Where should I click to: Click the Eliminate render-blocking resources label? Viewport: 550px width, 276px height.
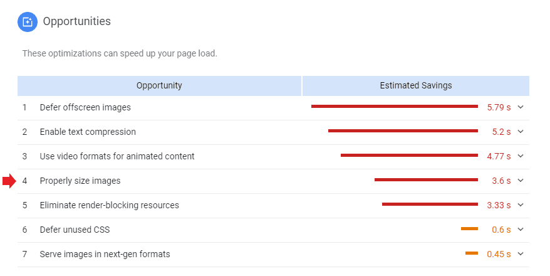pos(109,205)
